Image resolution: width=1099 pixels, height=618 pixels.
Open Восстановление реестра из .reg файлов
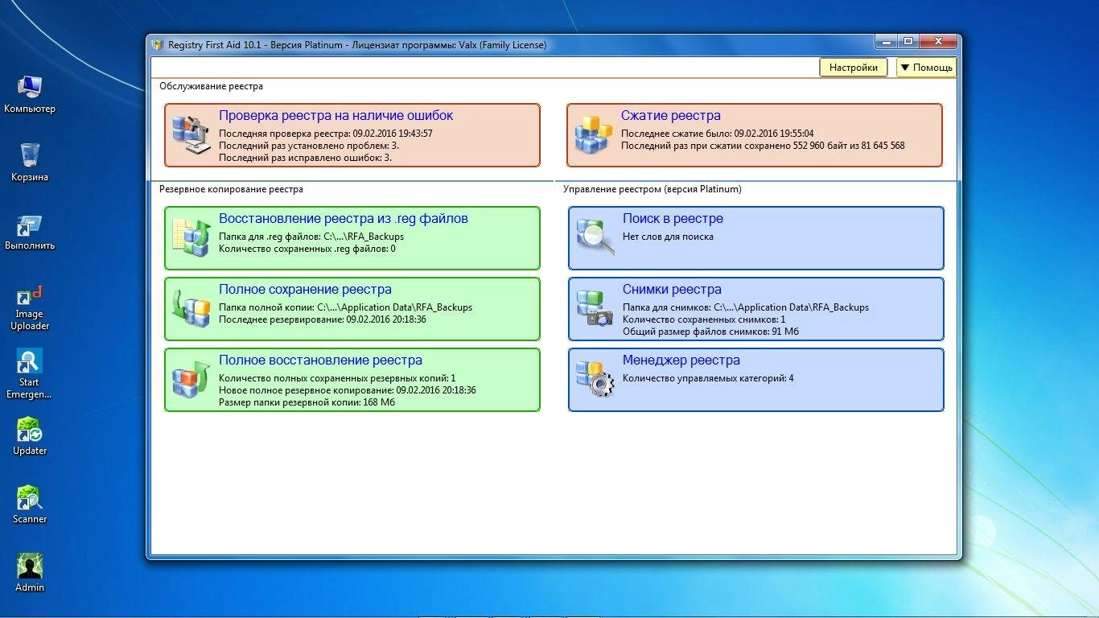pyautogui.click(x=344, y=219)
